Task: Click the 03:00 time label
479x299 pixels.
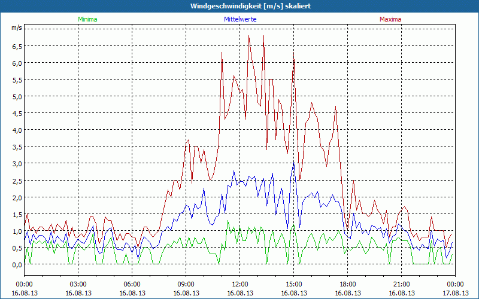Action: [x=78, y=285]
